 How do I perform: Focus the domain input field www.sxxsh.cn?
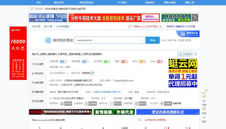tap(110, 40)
